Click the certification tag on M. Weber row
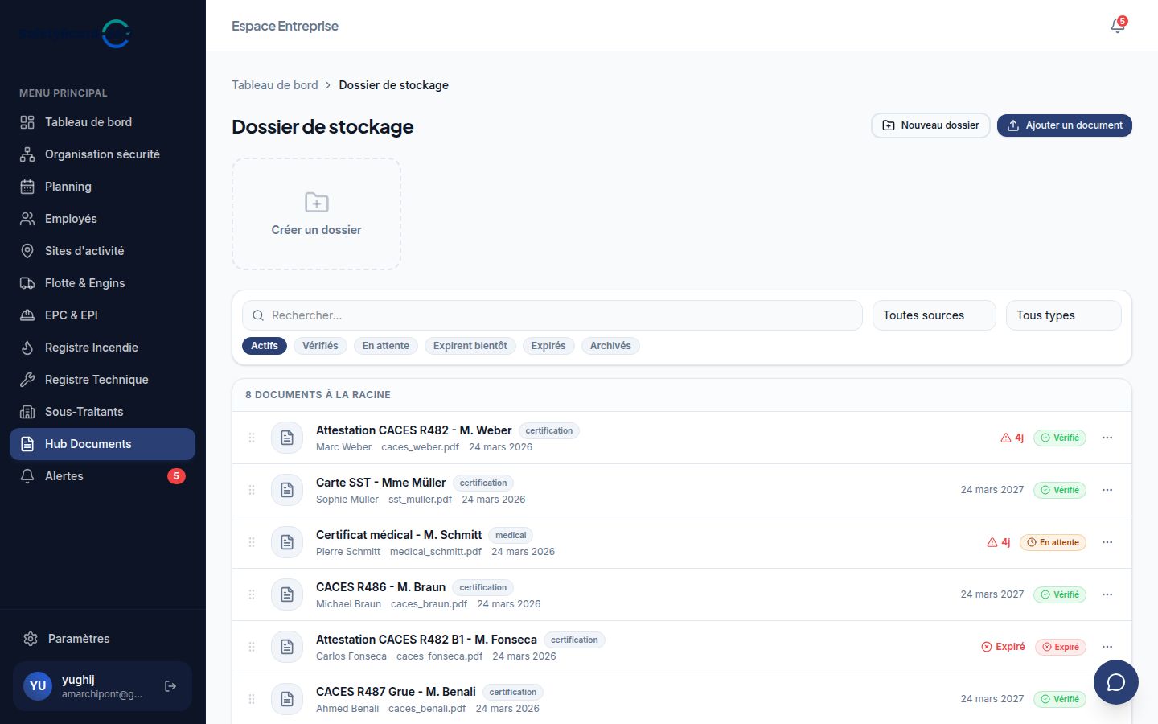Viewport: 1158px width, 724px height. [549, 430]
